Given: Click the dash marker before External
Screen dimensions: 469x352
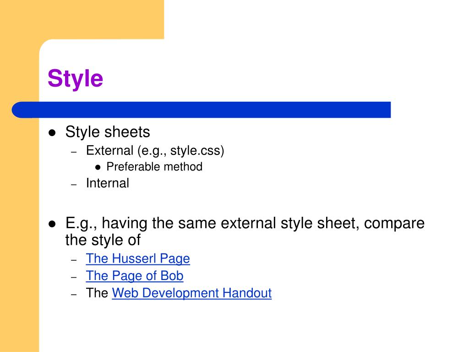Looking at the screenshot, I should [74, 152].
